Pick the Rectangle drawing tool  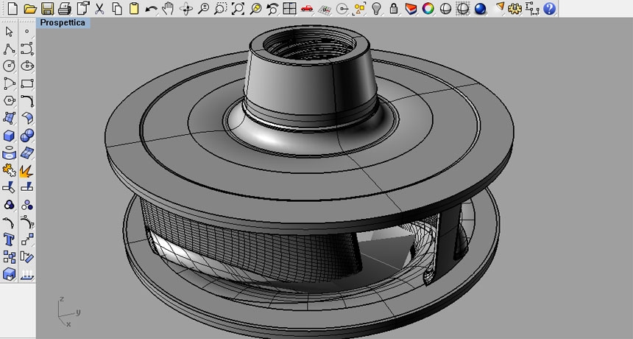[x=26, y=83]
